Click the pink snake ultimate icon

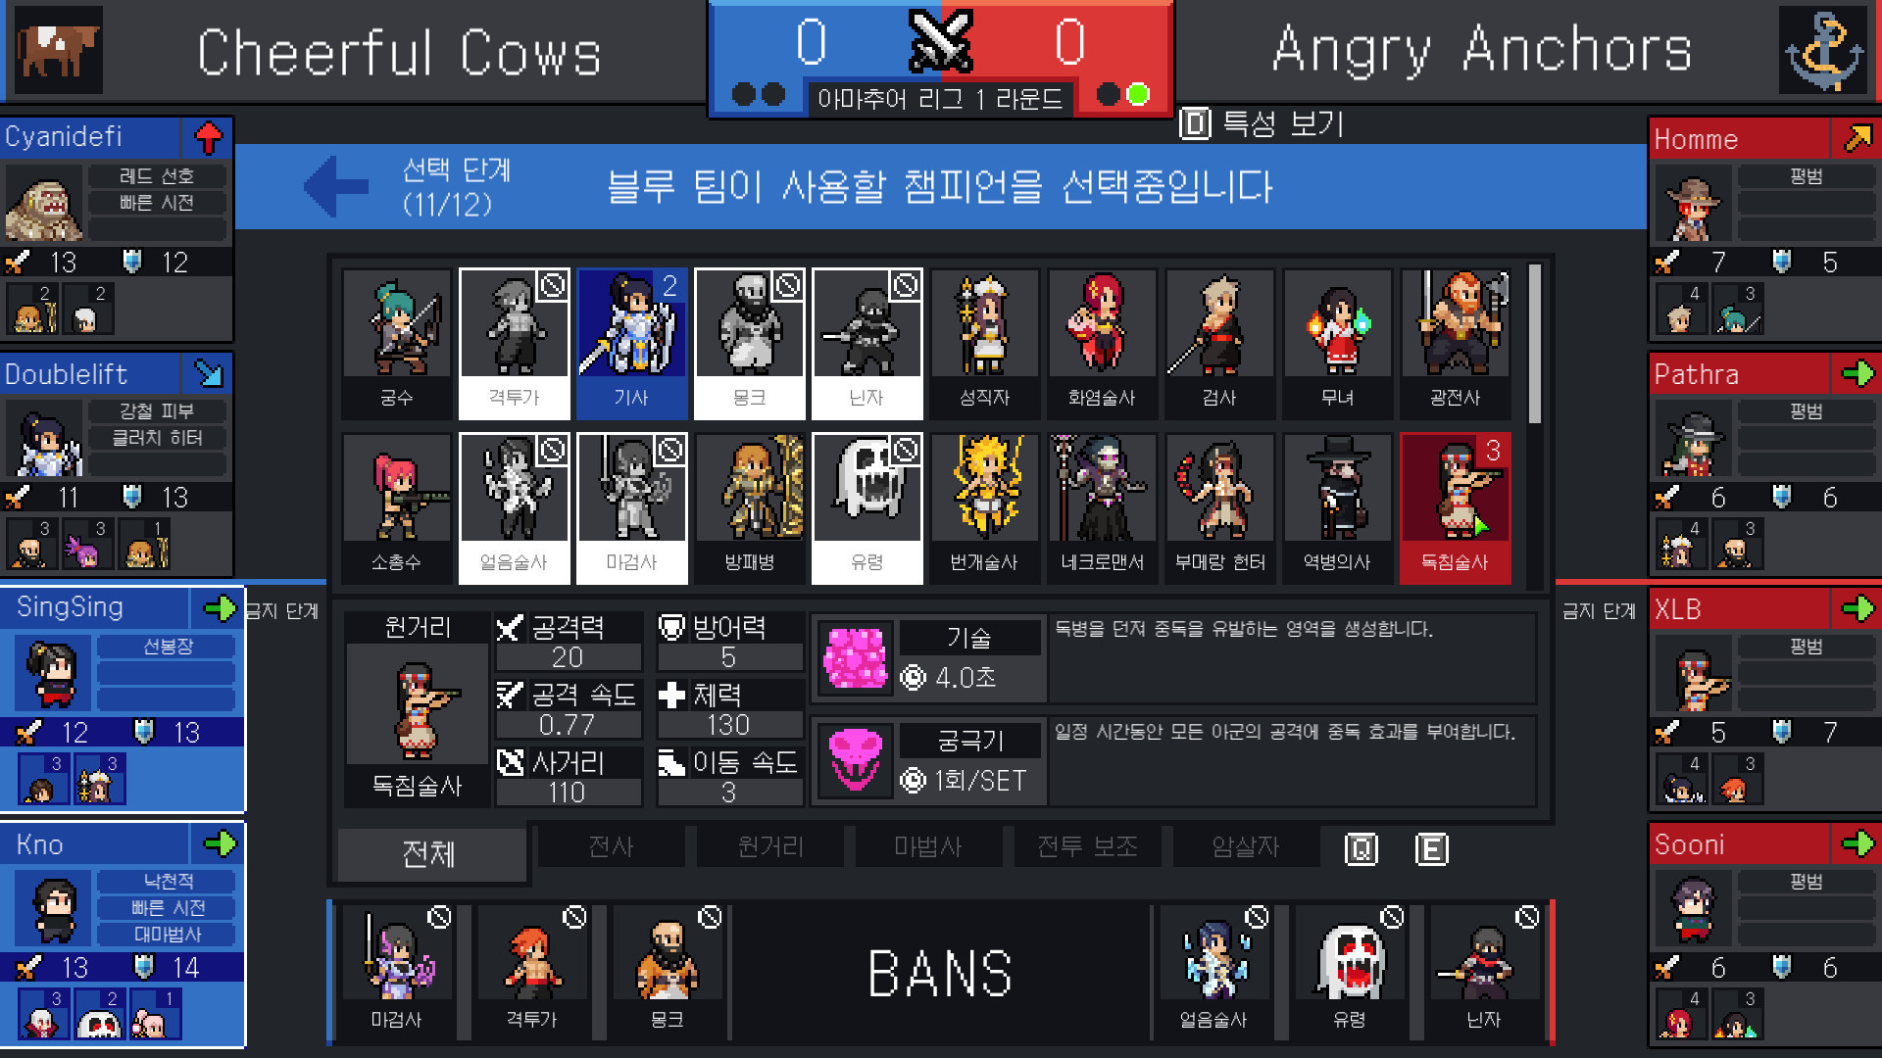[x=855, y=760]
